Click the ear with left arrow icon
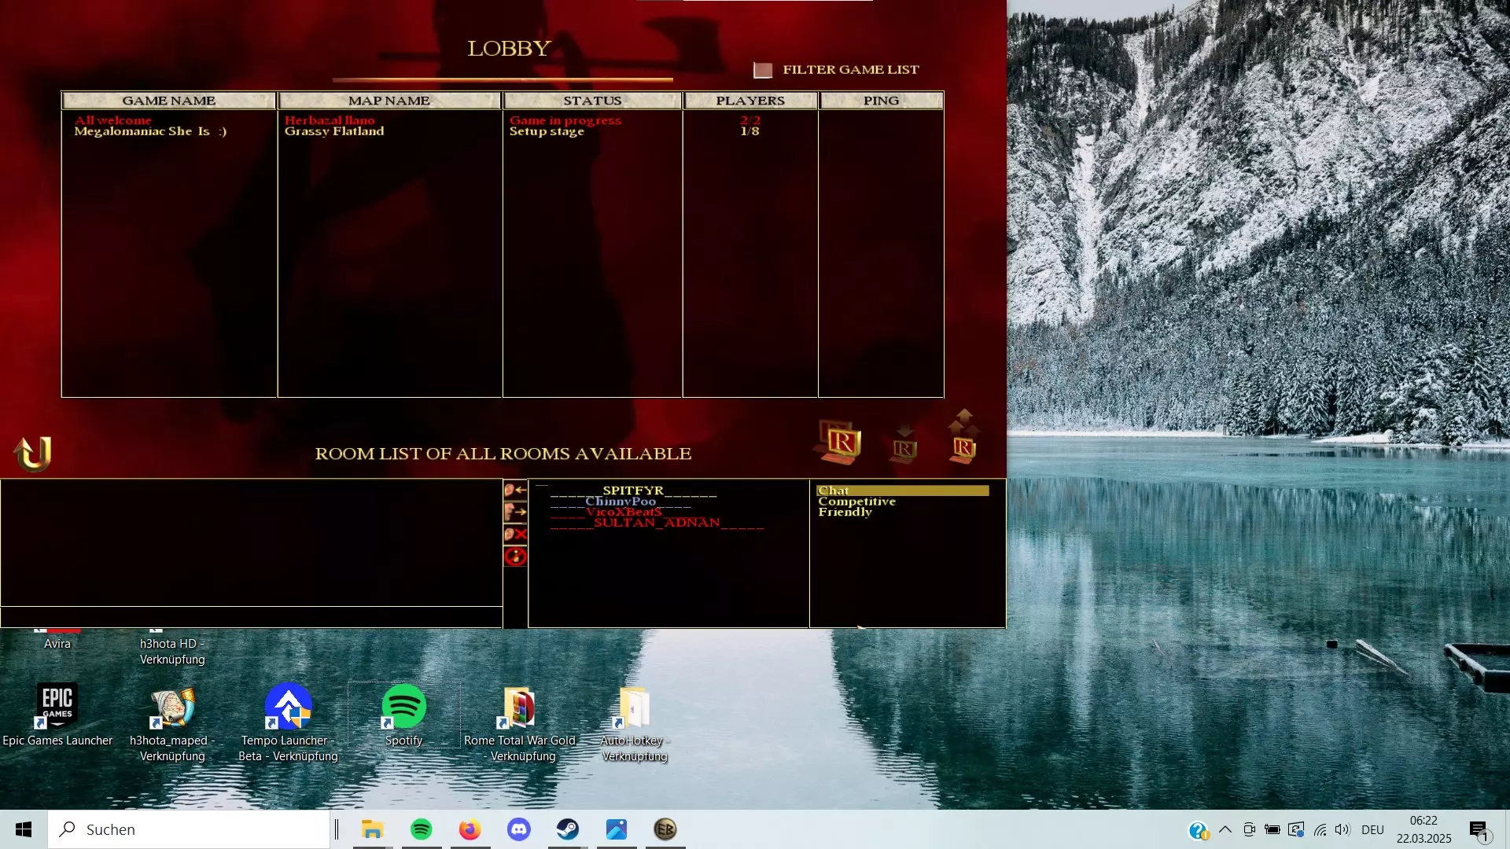 515,490
